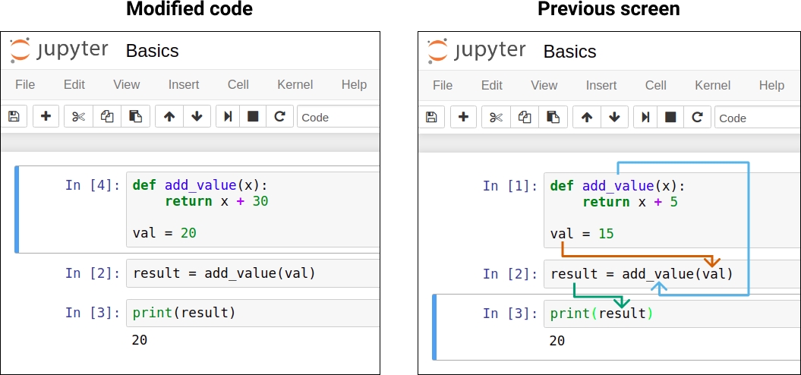Viewport: 801px width, 375px height.
Task: Restart the kernel in the left notebook toolbar
Action: 279,117
